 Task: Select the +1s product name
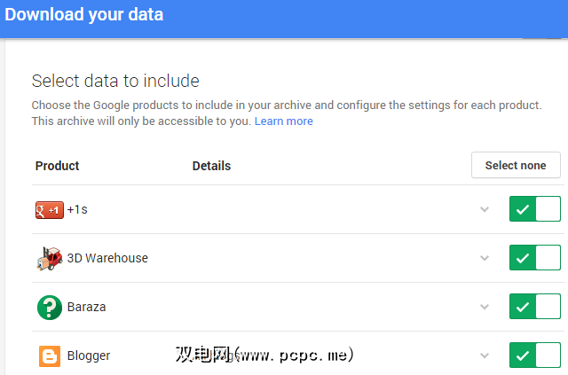(x=77, y=210)
